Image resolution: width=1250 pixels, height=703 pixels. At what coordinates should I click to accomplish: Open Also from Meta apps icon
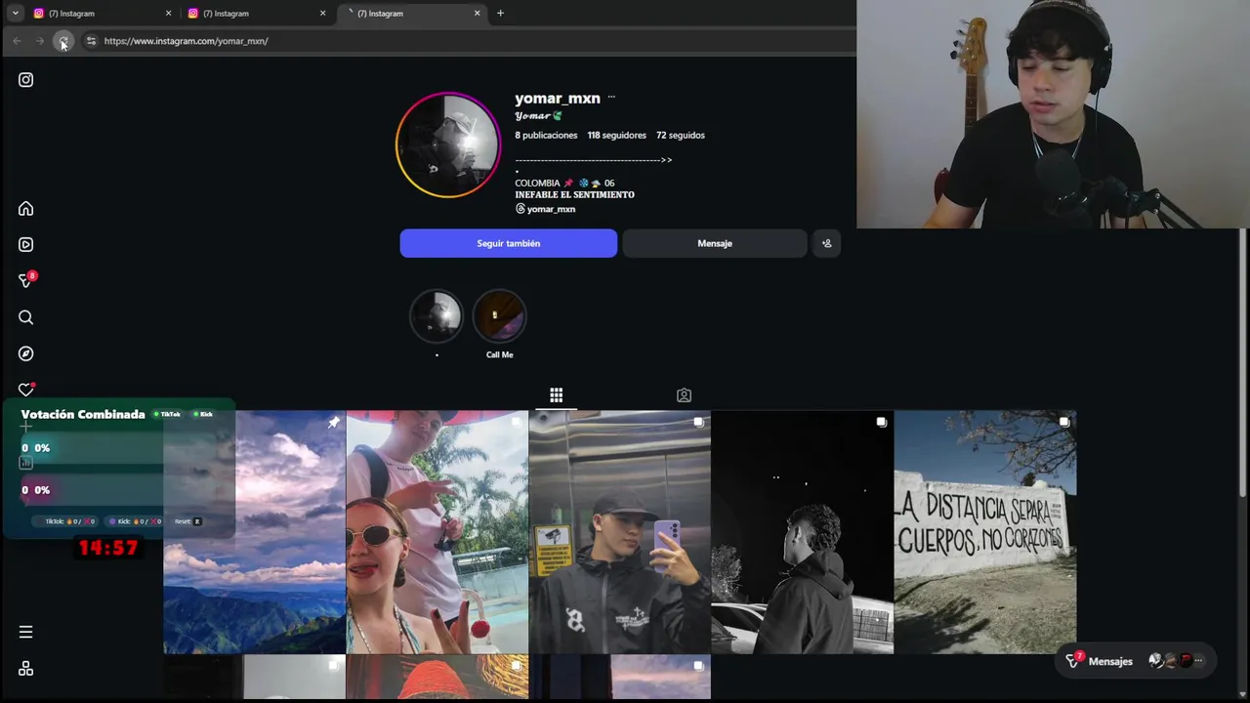(25, 669)
